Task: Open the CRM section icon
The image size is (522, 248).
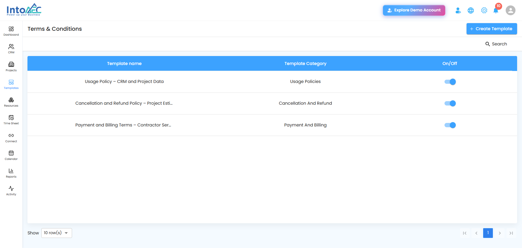Action: click(x=11, y=46)
